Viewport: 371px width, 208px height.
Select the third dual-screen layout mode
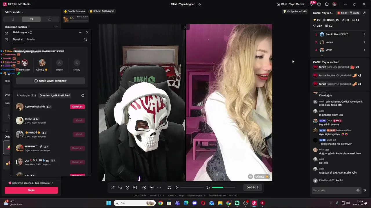point(50,19)
